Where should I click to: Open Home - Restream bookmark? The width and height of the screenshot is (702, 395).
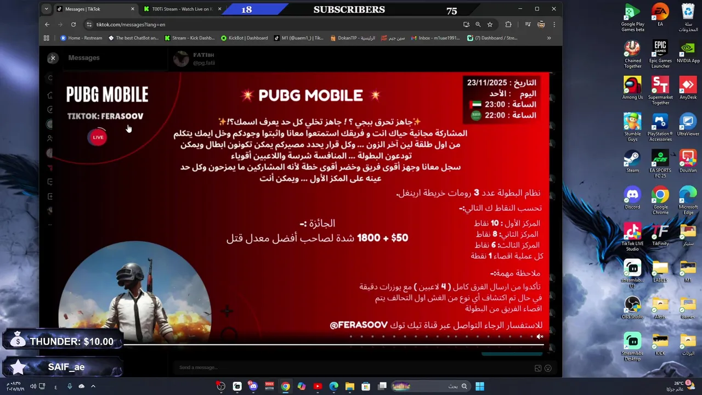pos(81,38)
